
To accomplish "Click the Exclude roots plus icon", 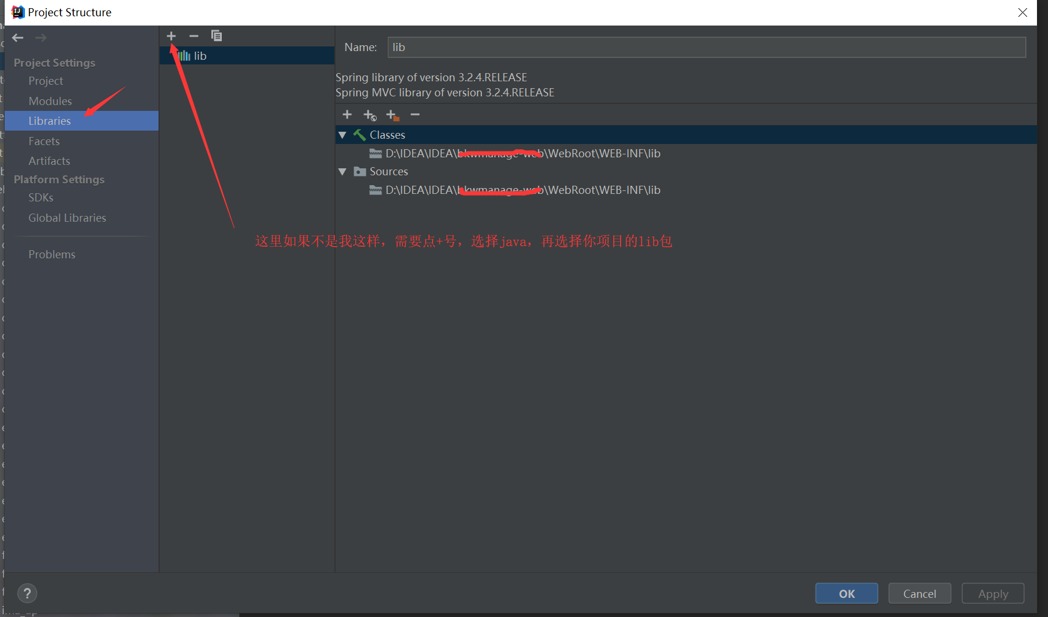I will pos(392,115).
